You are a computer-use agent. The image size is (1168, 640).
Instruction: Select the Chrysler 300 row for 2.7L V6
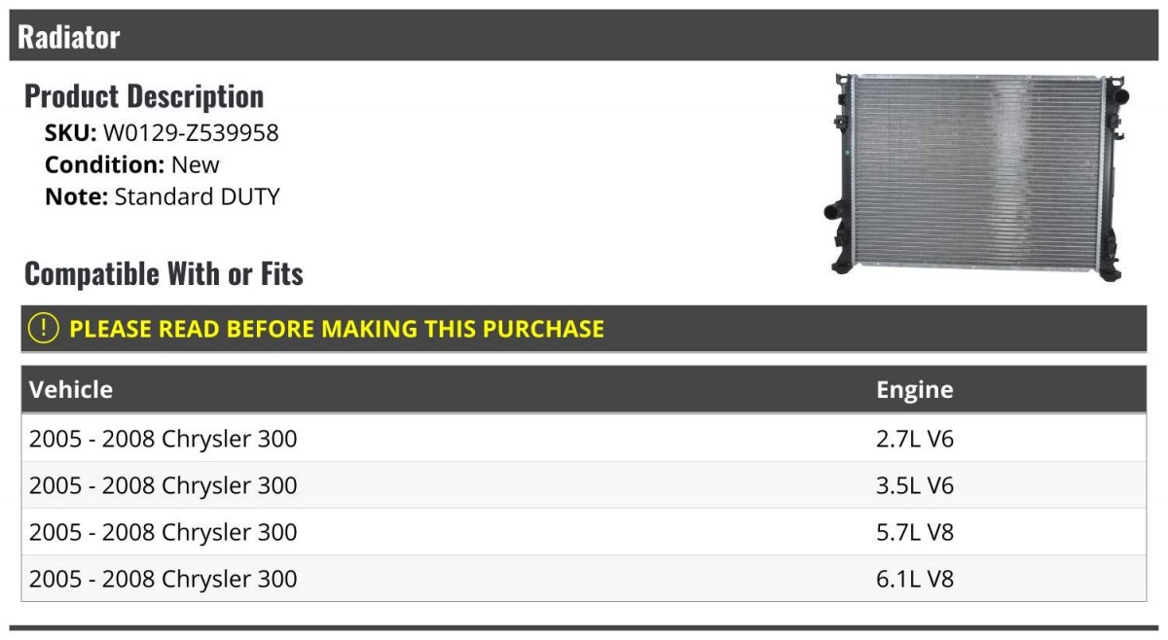pyautogui.click(x=584, y=439)
